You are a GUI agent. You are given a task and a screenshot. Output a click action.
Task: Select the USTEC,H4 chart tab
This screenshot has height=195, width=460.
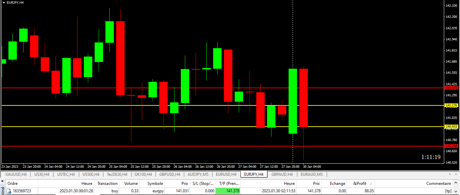point(66,174)
